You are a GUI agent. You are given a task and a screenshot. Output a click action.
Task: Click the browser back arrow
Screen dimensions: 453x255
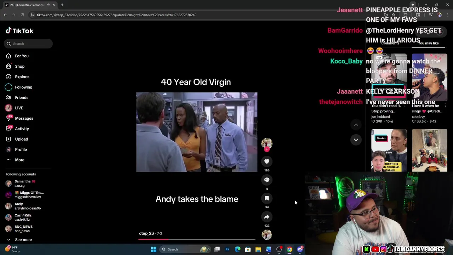point(5,15)
